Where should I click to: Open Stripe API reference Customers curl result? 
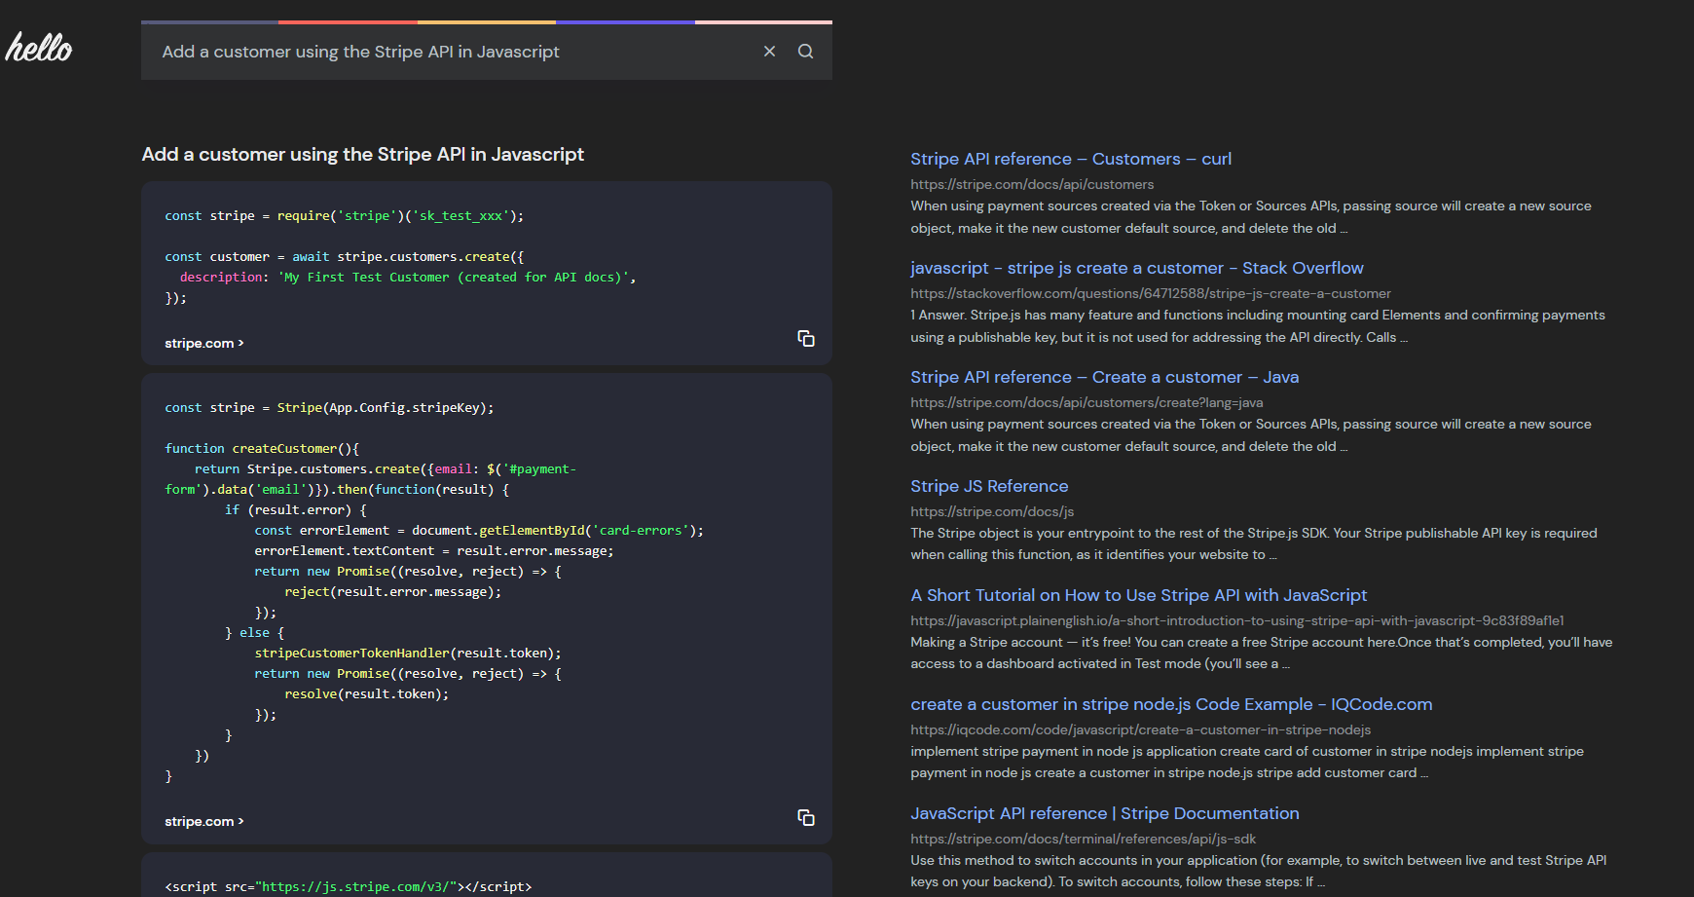click(1071, 159)
